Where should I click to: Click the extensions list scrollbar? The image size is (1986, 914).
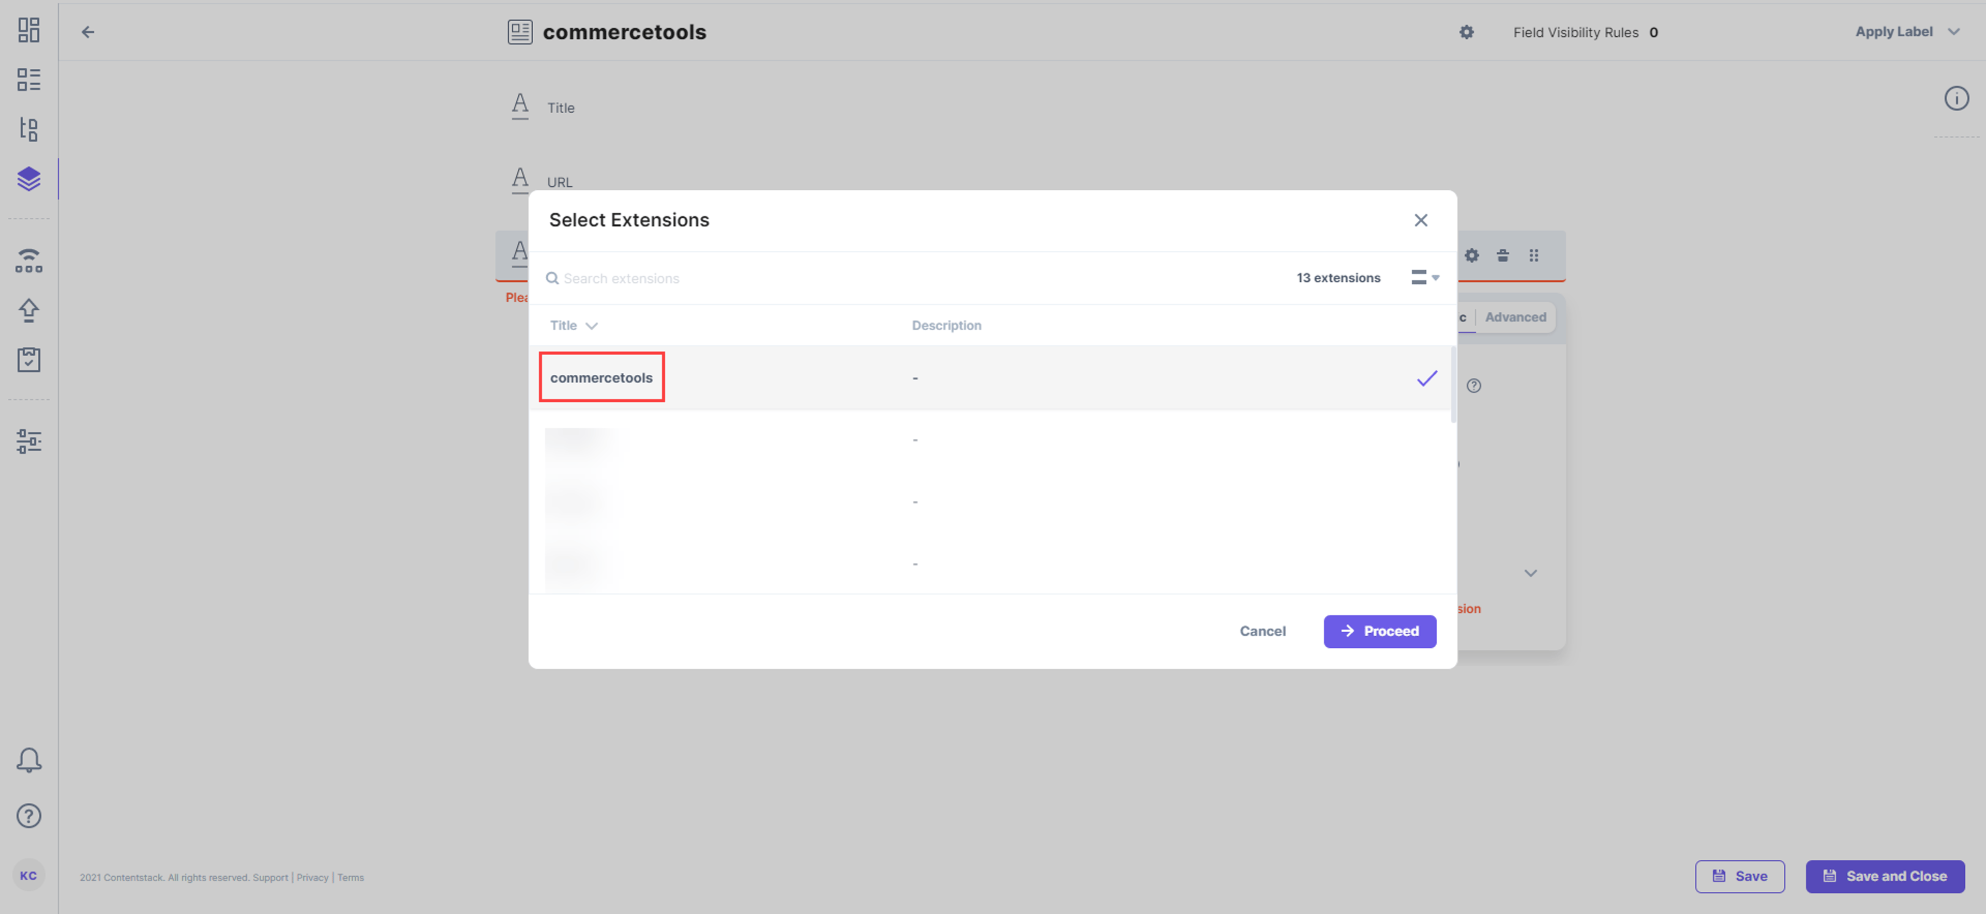(x=1453, y=385)
